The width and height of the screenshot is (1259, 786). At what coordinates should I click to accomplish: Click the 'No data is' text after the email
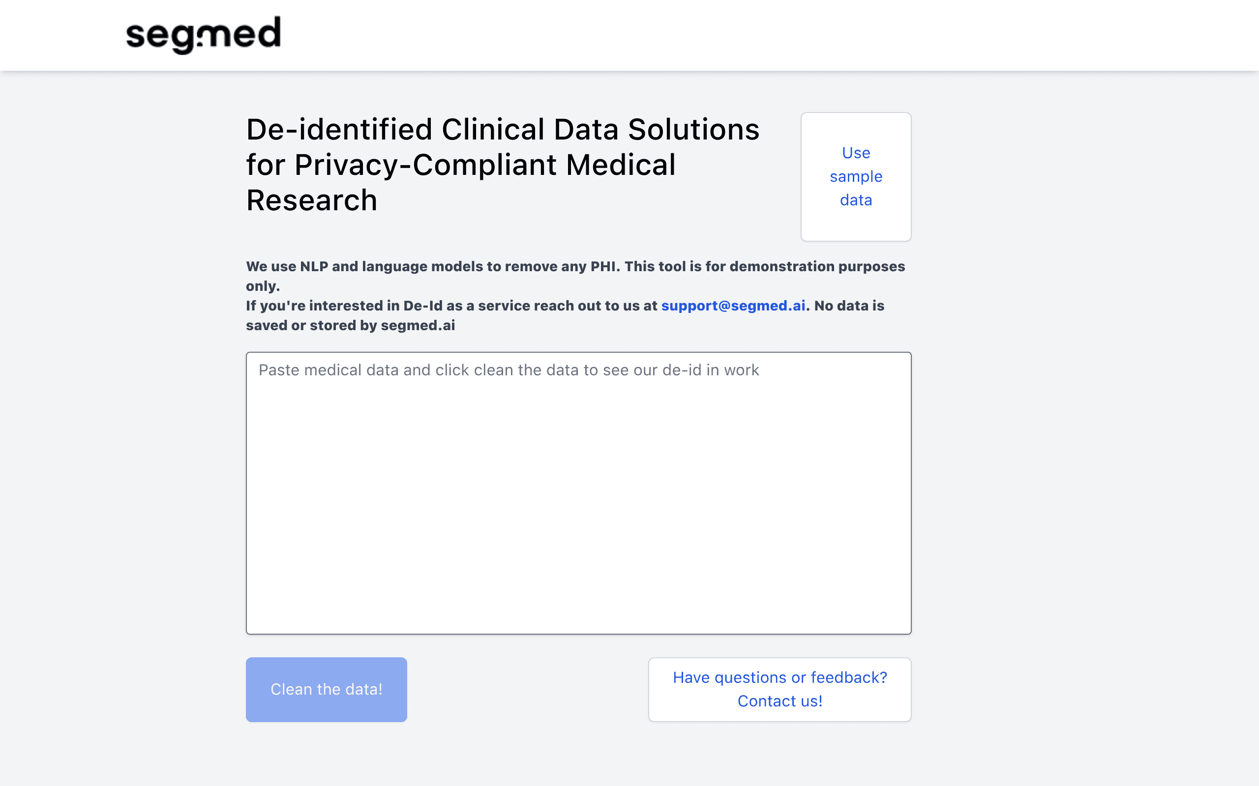[x=849, y=306]
